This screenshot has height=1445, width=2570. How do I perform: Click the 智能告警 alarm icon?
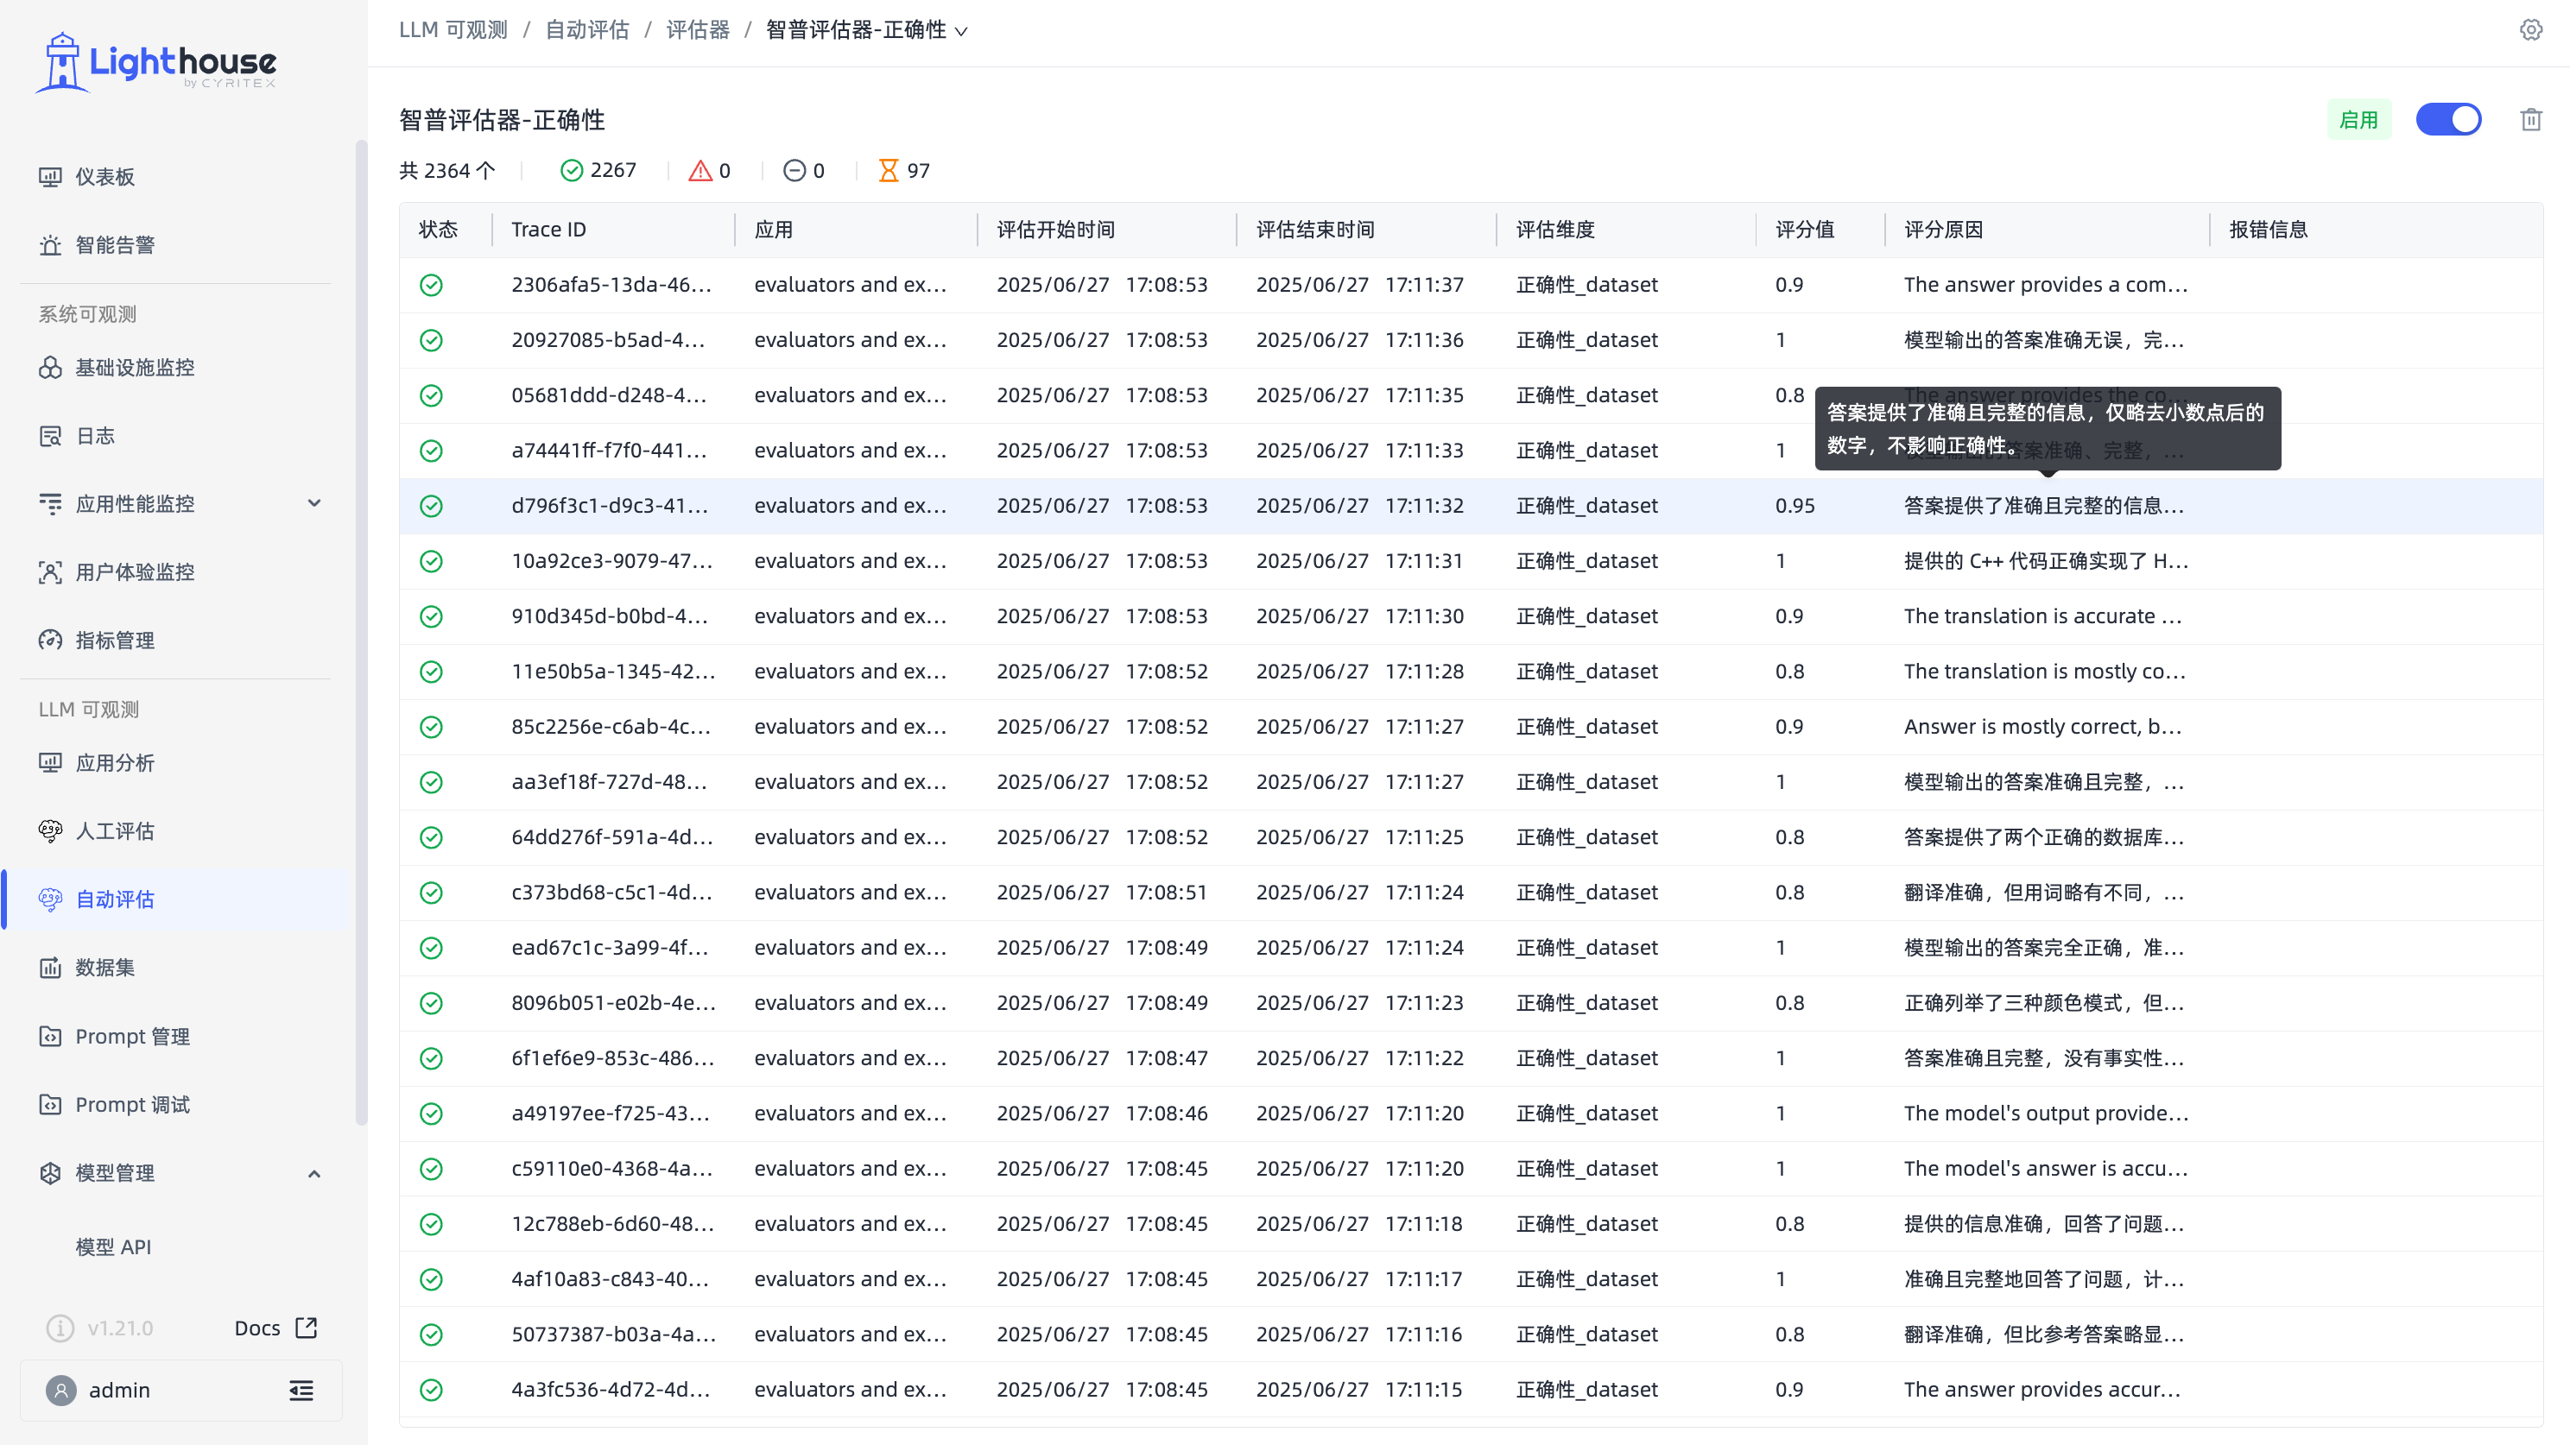pos(50,245)
